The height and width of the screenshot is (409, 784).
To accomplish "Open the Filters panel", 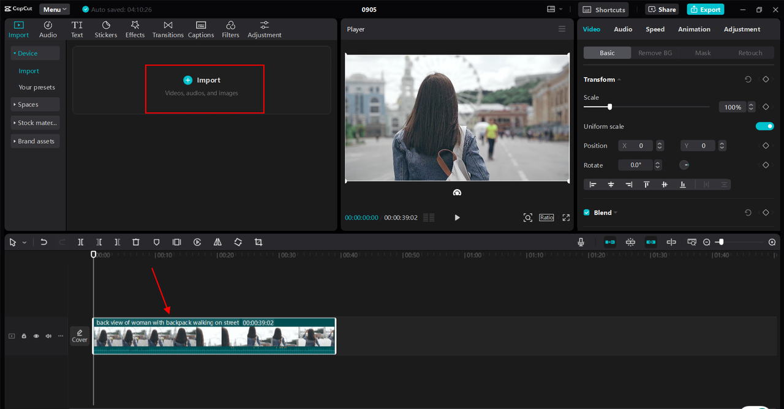I will pyautogui.click(x=230, y=29).
